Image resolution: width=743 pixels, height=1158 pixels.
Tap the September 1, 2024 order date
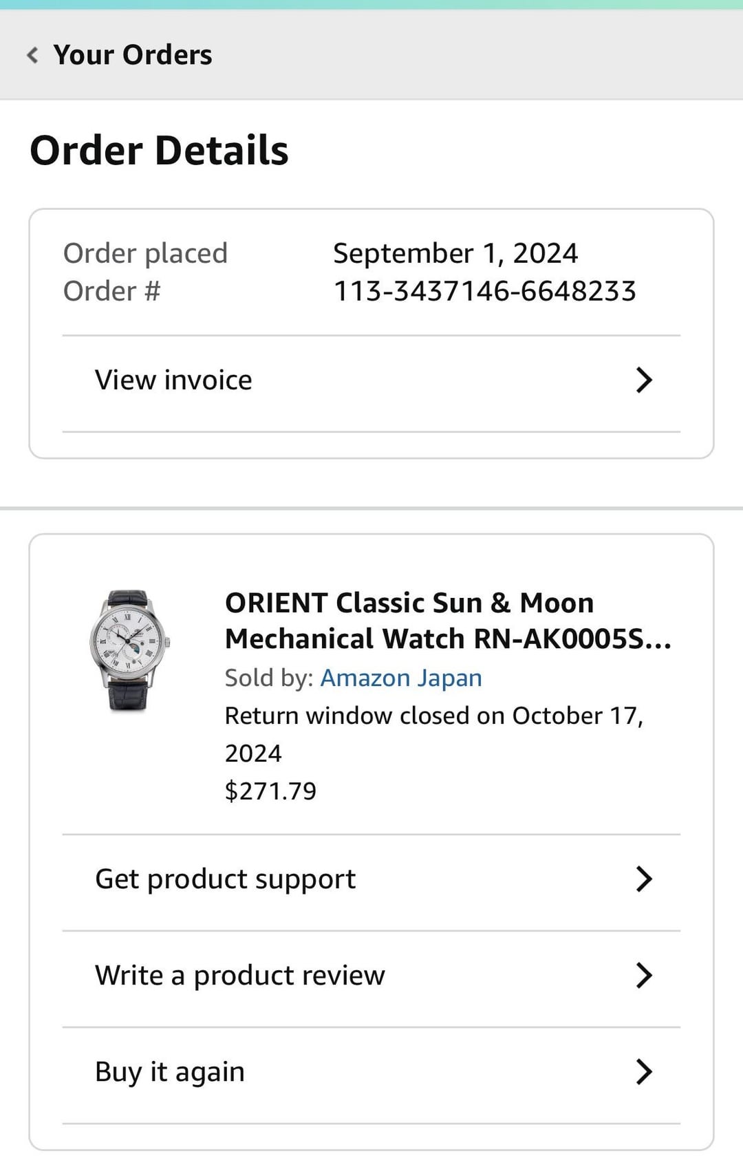[455, 254]
